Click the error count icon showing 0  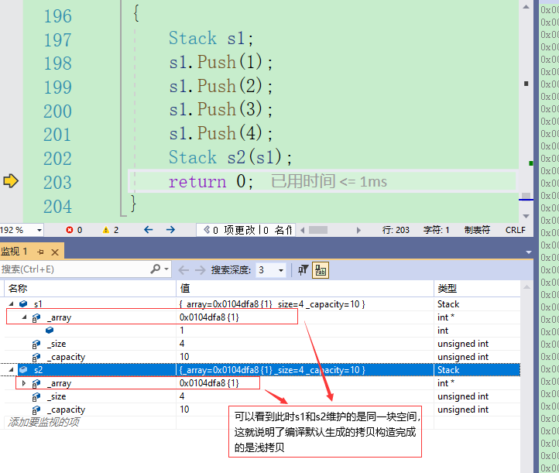click(70, 230)
